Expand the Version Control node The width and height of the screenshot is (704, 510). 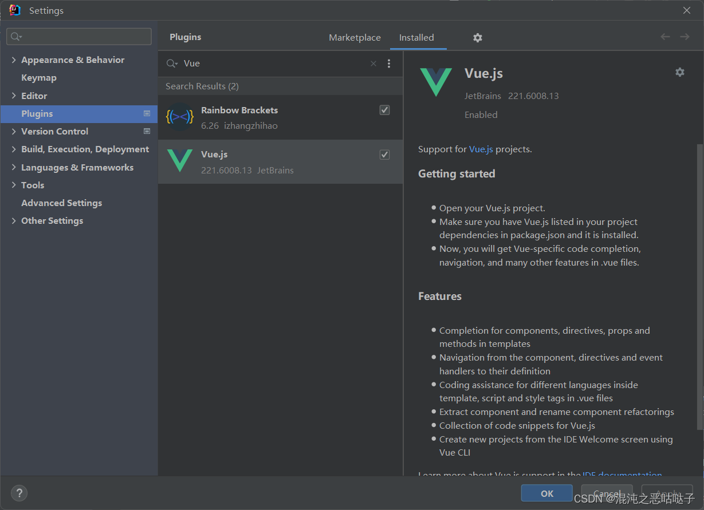point(14,131)
